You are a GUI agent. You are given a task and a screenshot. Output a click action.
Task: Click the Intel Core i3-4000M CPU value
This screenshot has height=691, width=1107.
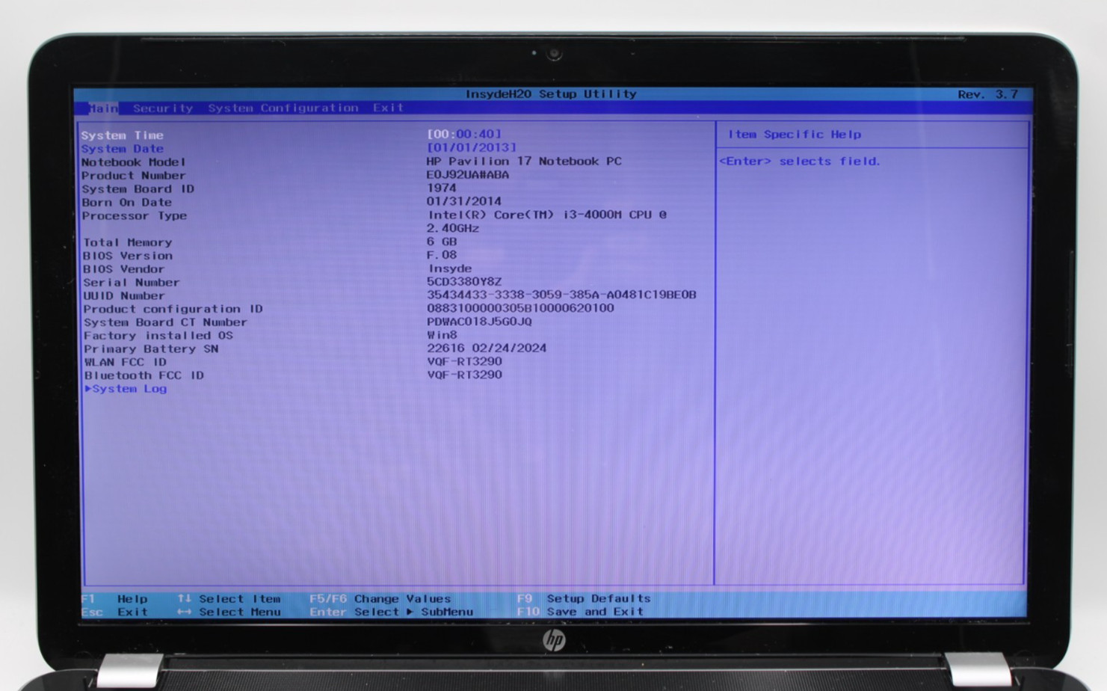547,215
